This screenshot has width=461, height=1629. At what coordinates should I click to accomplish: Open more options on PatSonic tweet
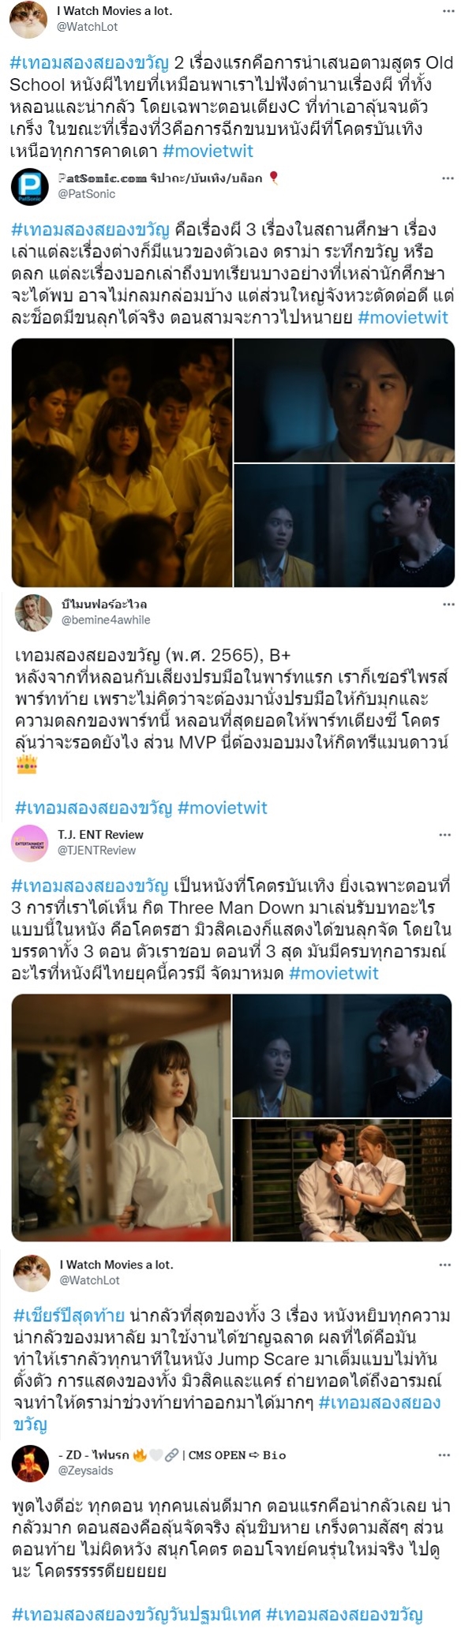[x=448, y=178]
